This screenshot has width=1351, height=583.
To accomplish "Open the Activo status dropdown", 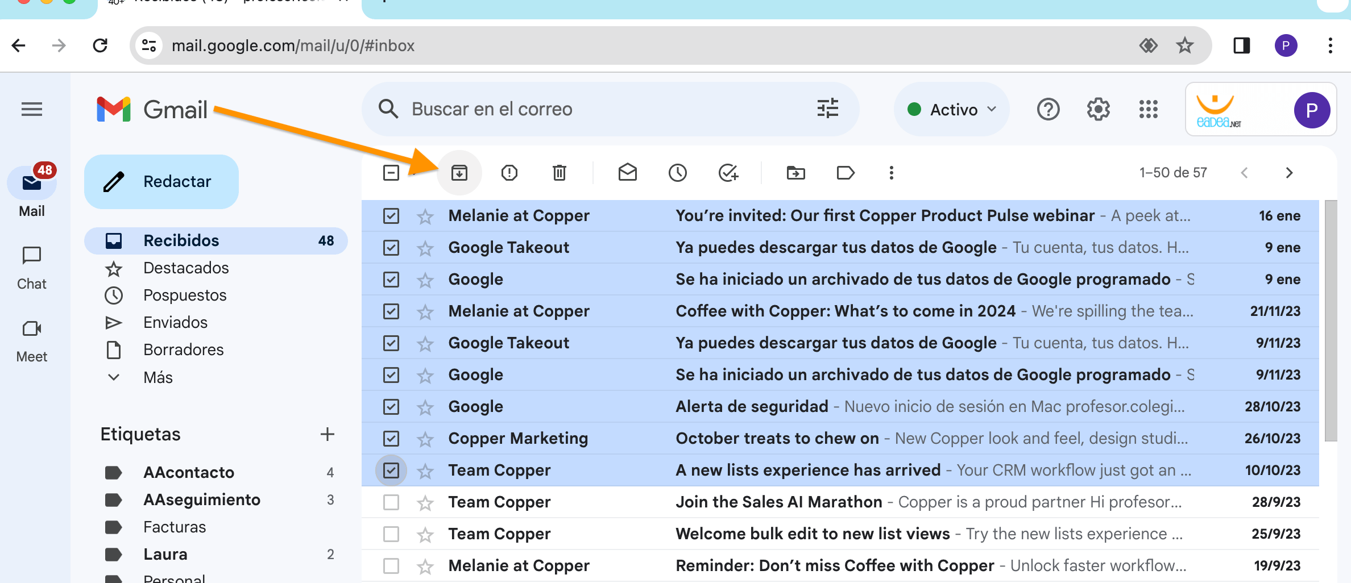I will tap(952, 109).
